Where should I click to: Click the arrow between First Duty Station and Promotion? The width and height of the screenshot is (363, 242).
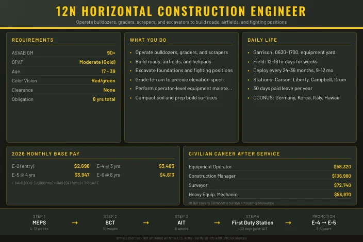pyautogui.click(x=288, y=223)
